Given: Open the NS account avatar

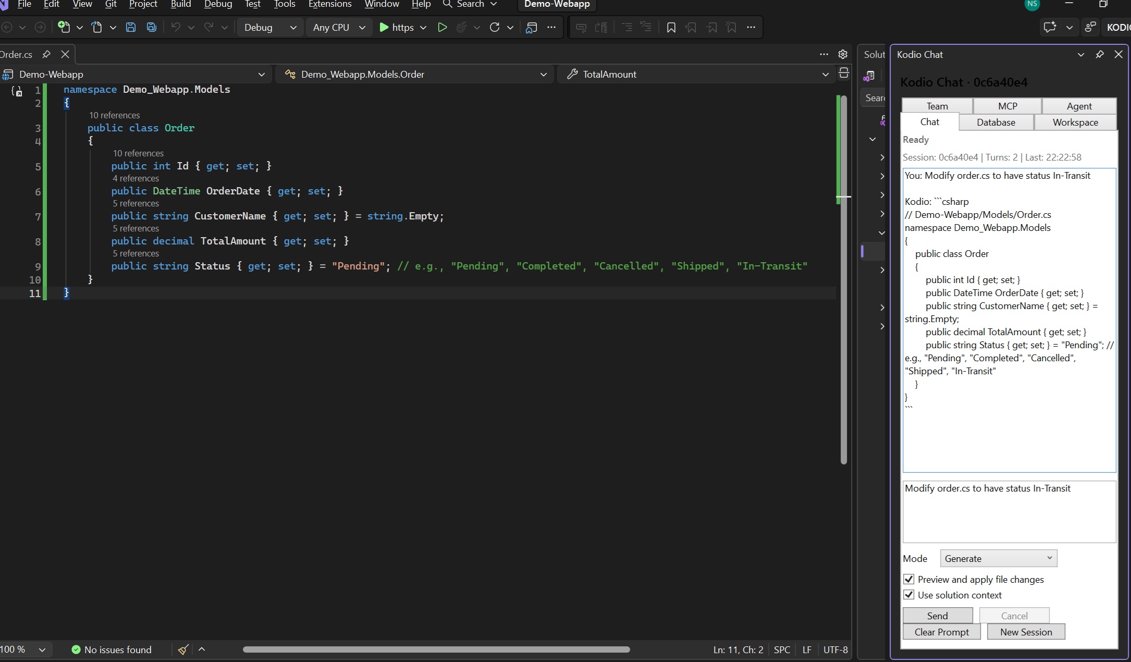Looking at the screenshot, I should pos(1032,4).
